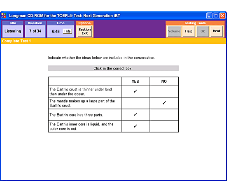Check NO for core has three parts
Screen dimensions: 238x181
[x=164, y=115]
